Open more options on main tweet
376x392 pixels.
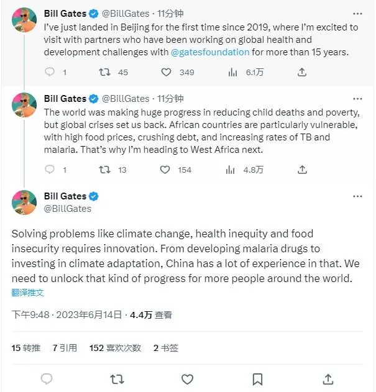(358, 196)
